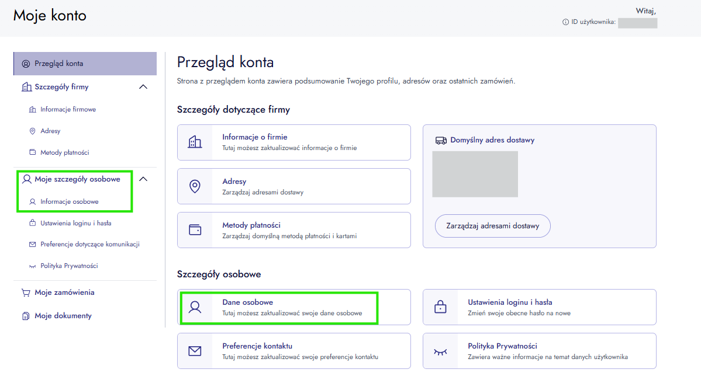701x376 pixels.
Task: Click the location pin icon on Adresy card
Action: click(195, 186)
